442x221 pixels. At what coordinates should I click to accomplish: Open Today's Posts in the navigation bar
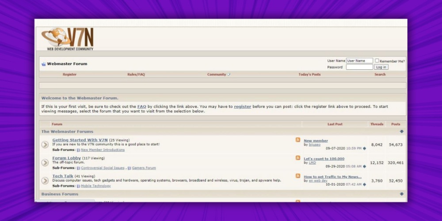pyautogui.click(x=309, y=75)
